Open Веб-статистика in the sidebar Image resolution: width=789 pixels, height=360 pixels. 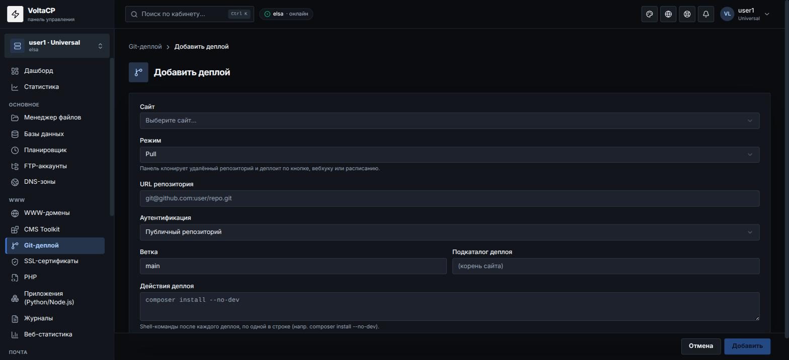point(55,334)
